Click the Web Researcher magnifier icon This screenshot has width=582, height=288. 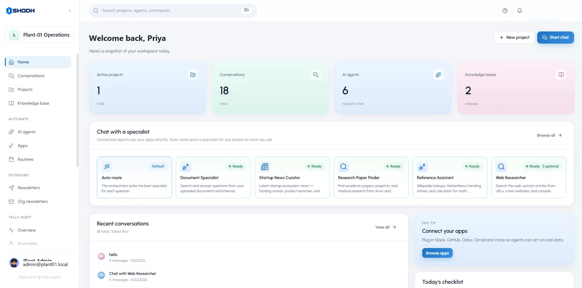point(501,166)
